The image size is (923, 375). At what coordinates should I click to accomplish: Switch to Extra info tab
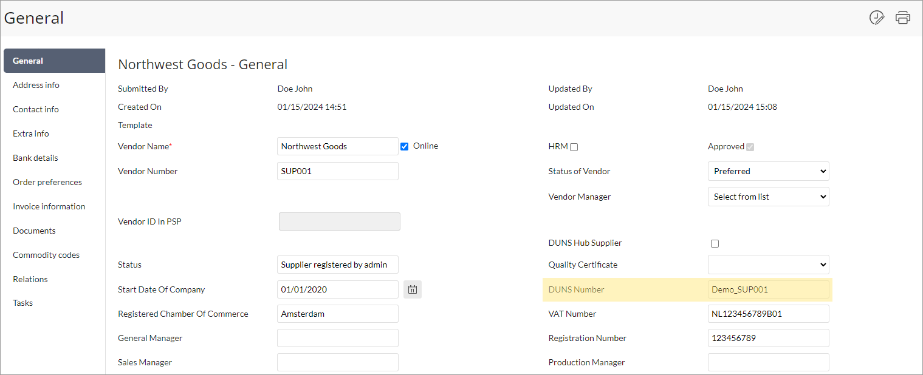click(x=31, y=133)
